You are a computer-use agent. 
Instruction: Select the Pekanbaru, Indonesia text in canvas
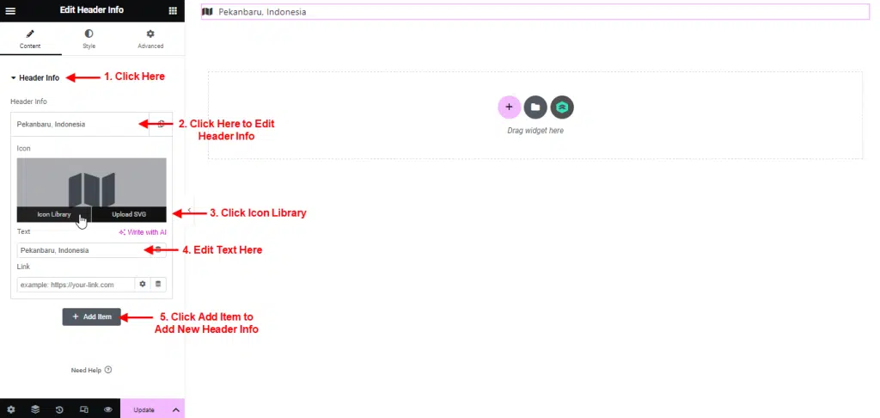click(262, 12)
